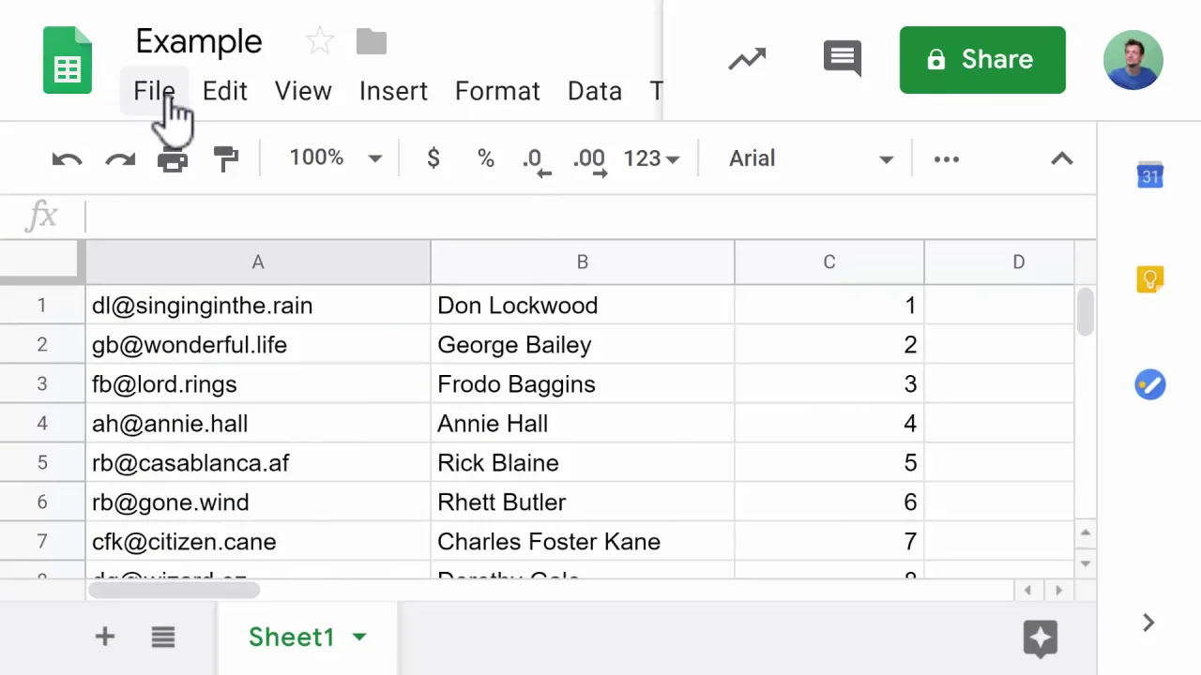
Task: Click the Explore star icon
Action: point(1040,638)
